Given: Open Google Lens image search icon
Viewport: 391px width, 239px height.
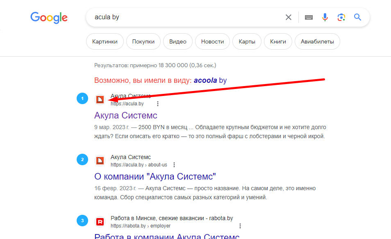Looking at the screenshot, I should [x=341, y=17].
